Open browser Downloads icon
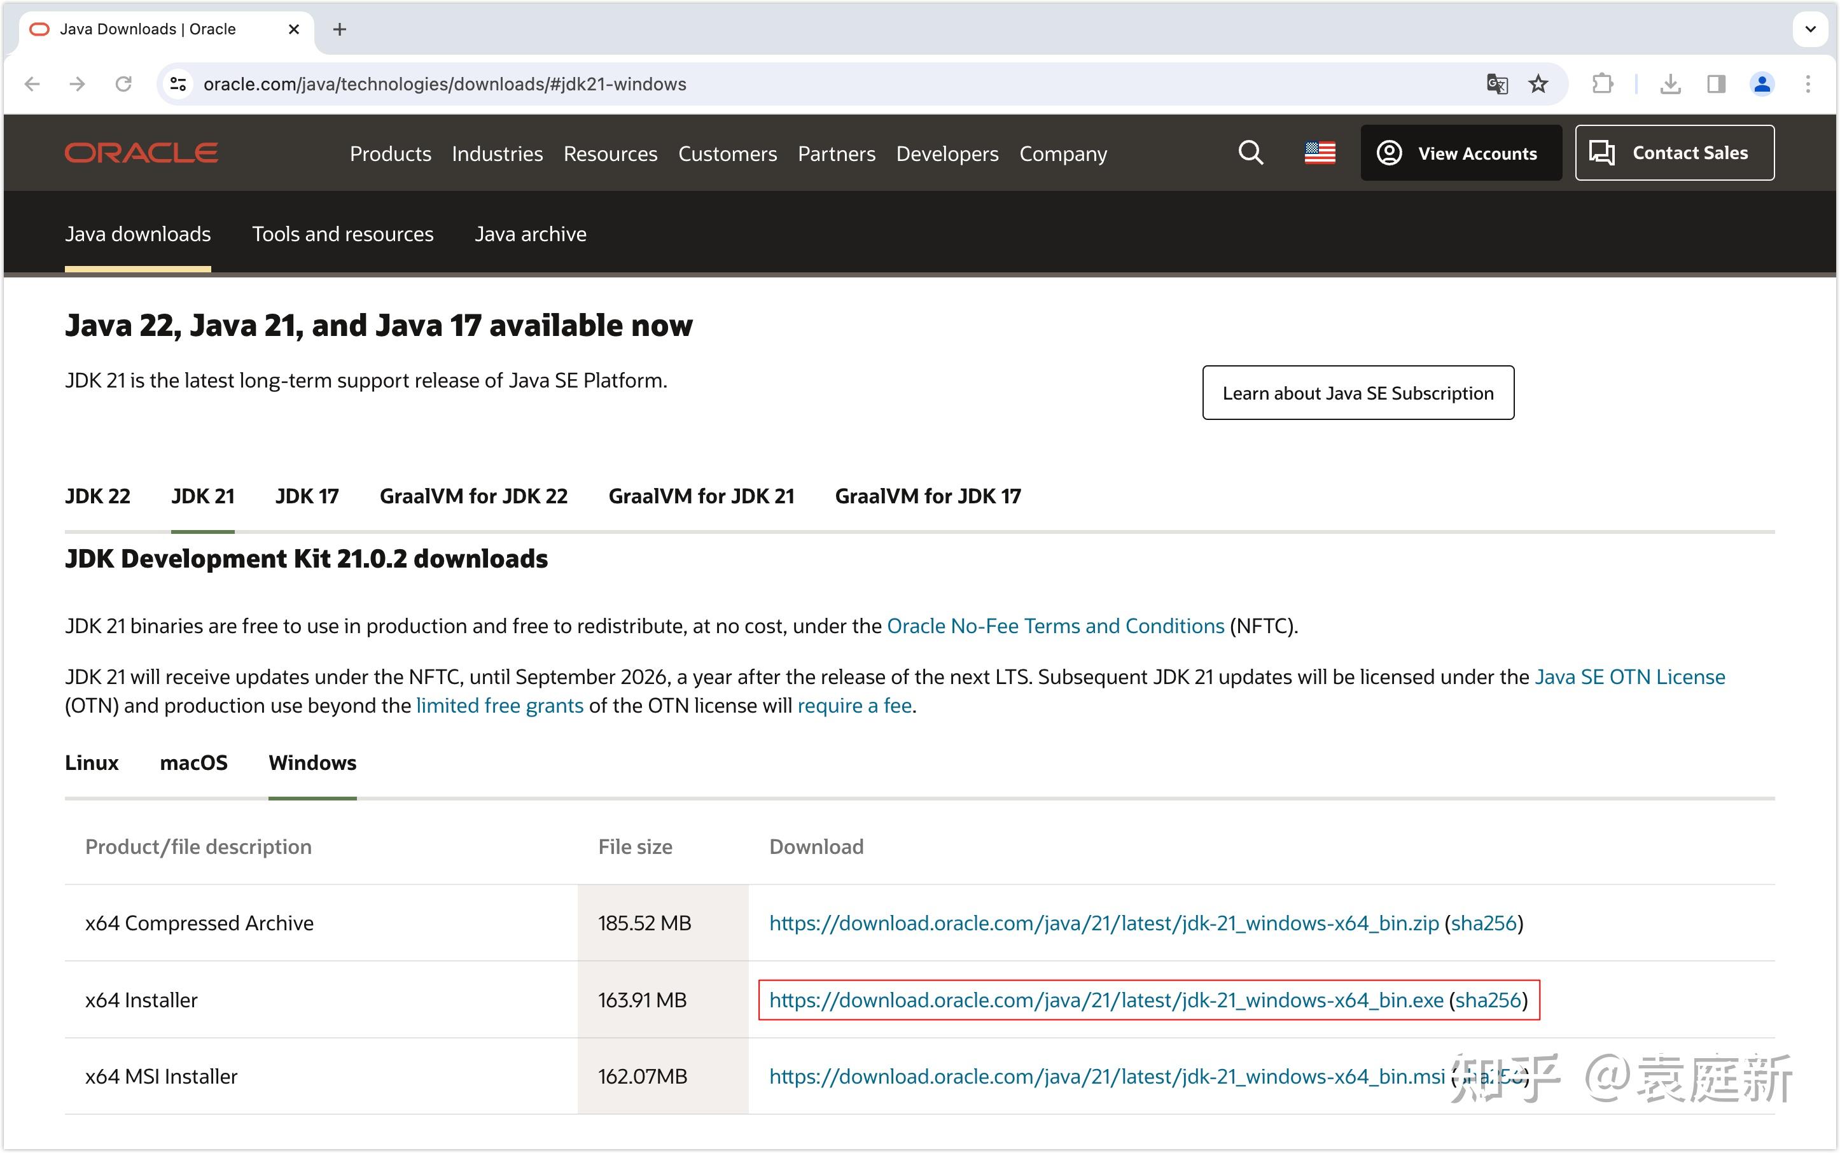1840x1153 pixels. tap(1671, 84)
